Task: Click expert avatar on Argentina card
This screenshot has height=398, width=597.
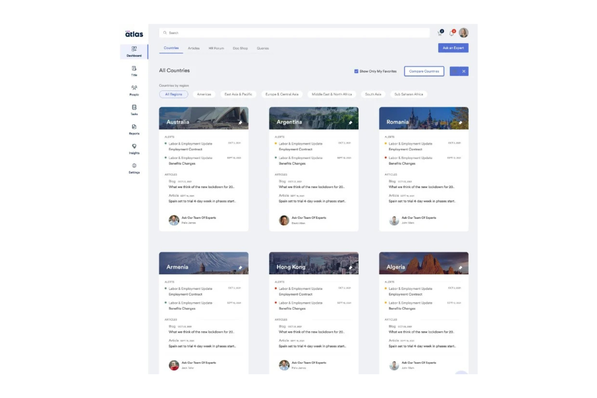Action: click(284, 220)
